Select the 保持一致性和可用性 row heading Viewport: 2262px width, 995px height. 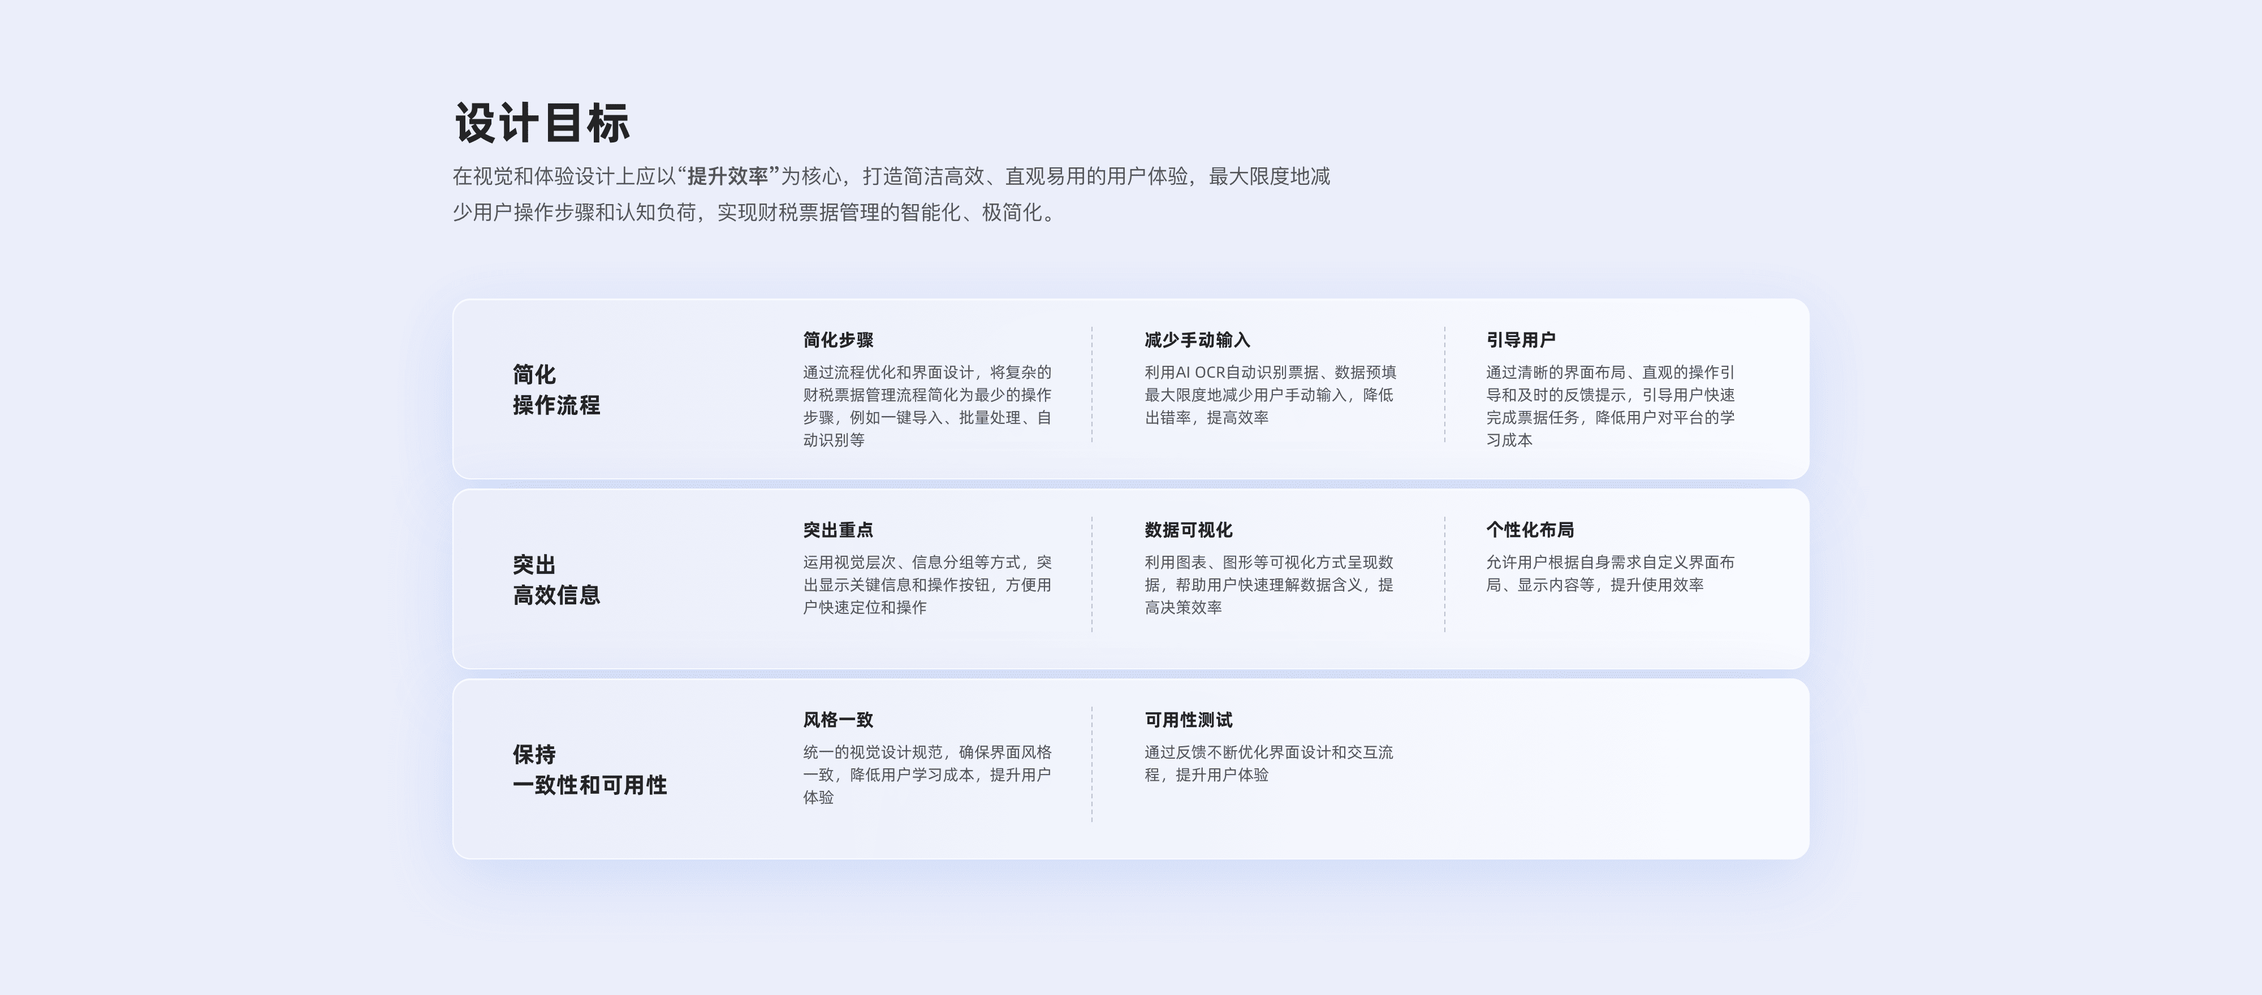click(589, 769)
